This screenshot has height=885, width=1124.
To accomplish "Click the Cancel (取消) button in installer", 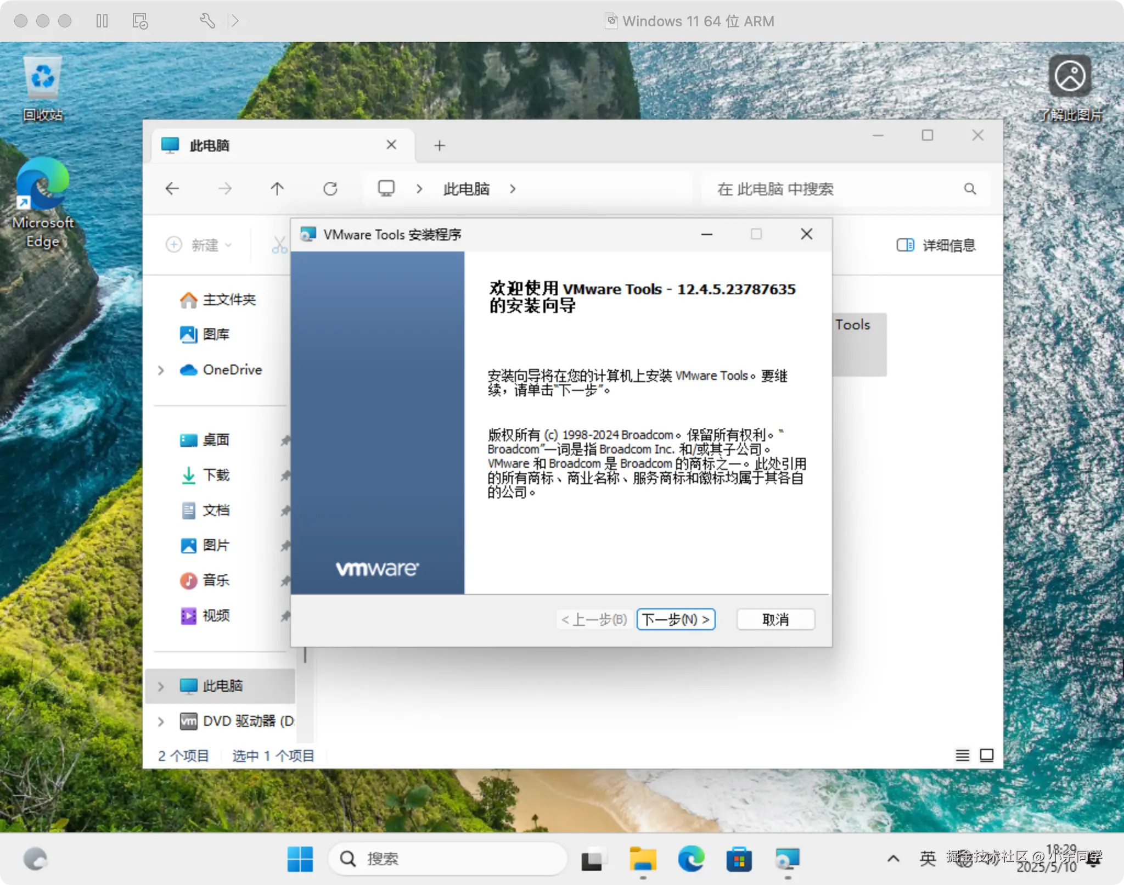I will coord(775,619).
